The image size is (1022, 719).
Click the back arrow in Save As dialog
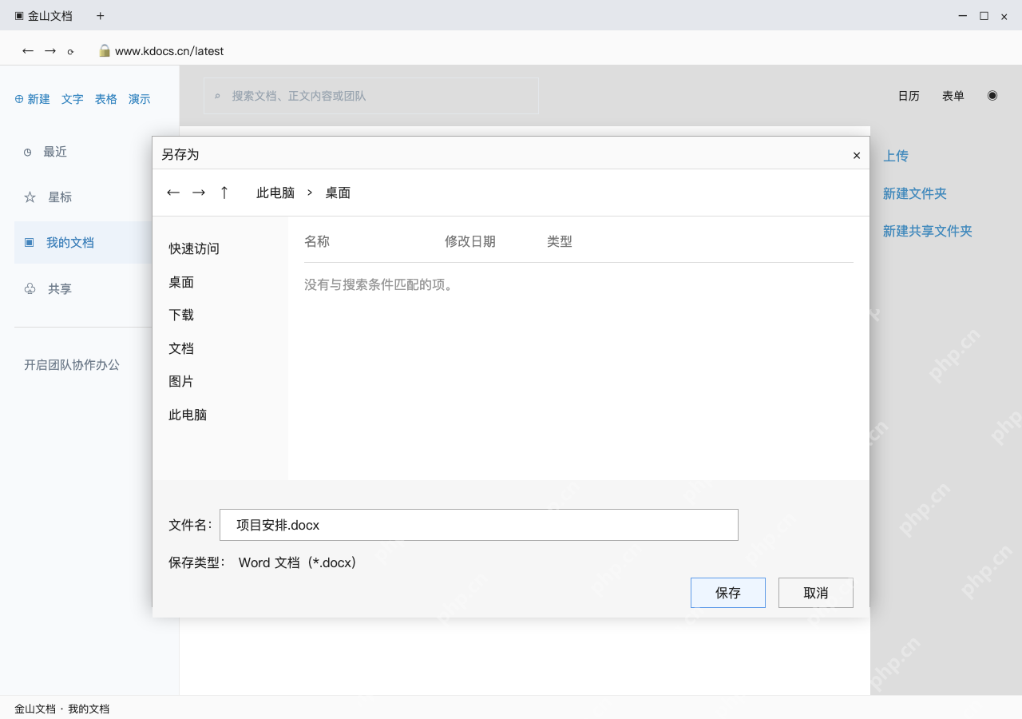tap(173, 193)
